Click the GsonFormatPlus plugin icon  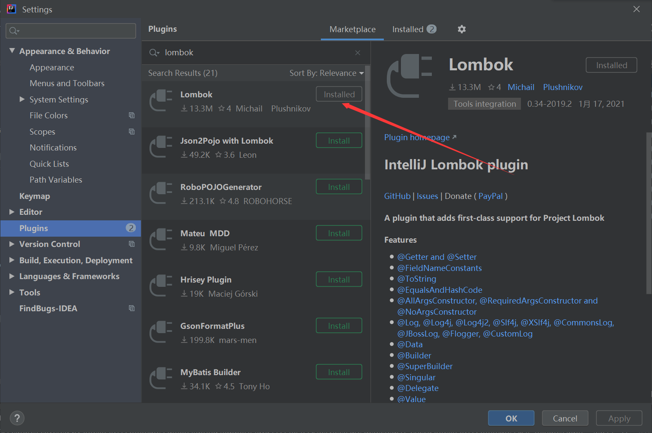[161, 332]
